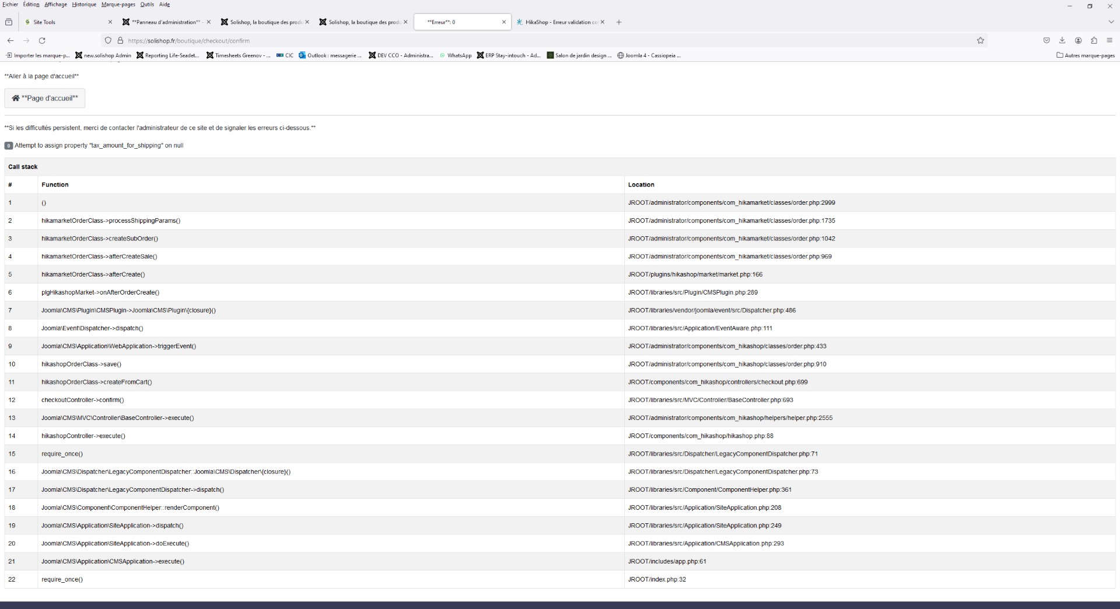Open the Firefox downloads panel
This screenshot has width=1120, height=609.
[x=1062, y=40]
